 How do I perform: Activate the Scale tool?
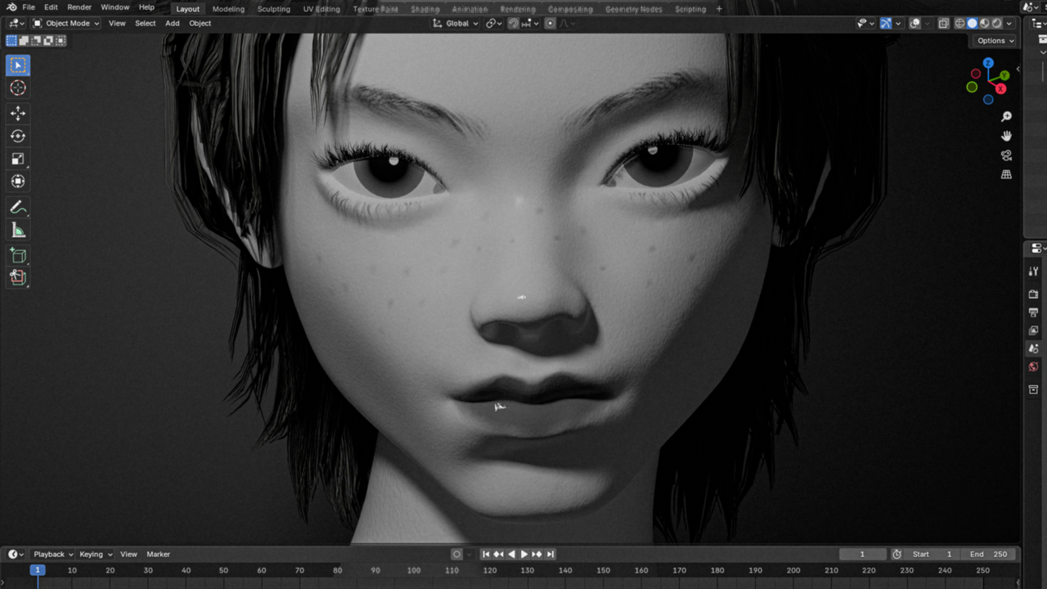click(x=18, y=160)
